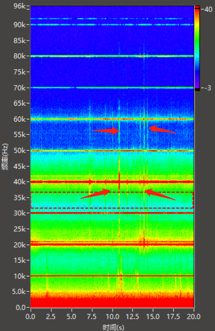Select the 频率(Hz) axis title
Viewport: 215px width, 331px height.
pos(5,157)
